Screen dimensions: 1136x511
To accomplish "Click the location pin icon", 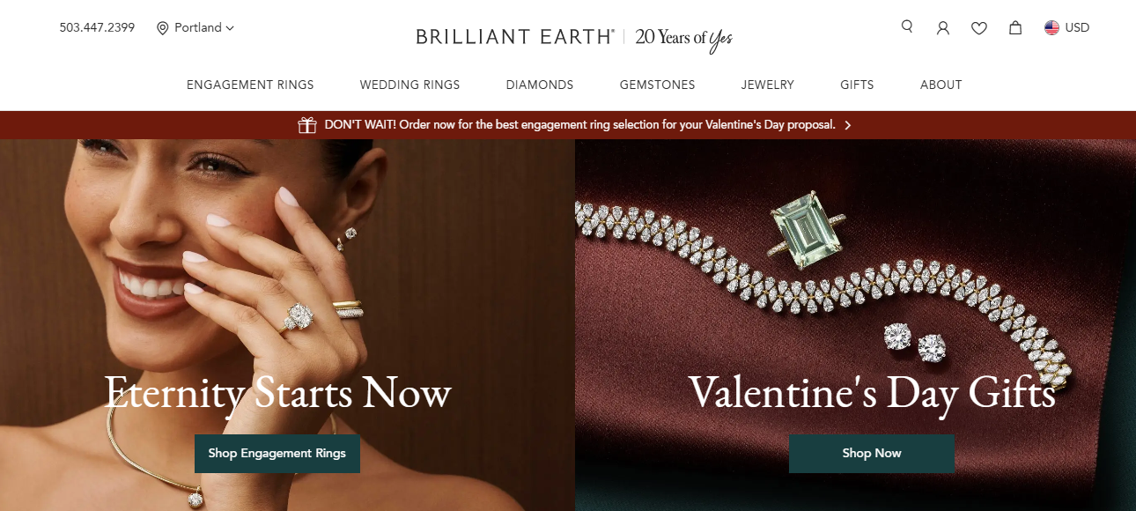I will (162, 28).
